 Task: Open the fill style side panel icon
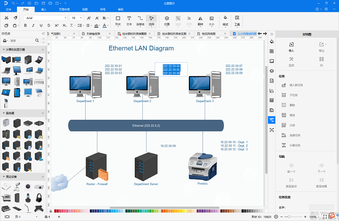272,41
